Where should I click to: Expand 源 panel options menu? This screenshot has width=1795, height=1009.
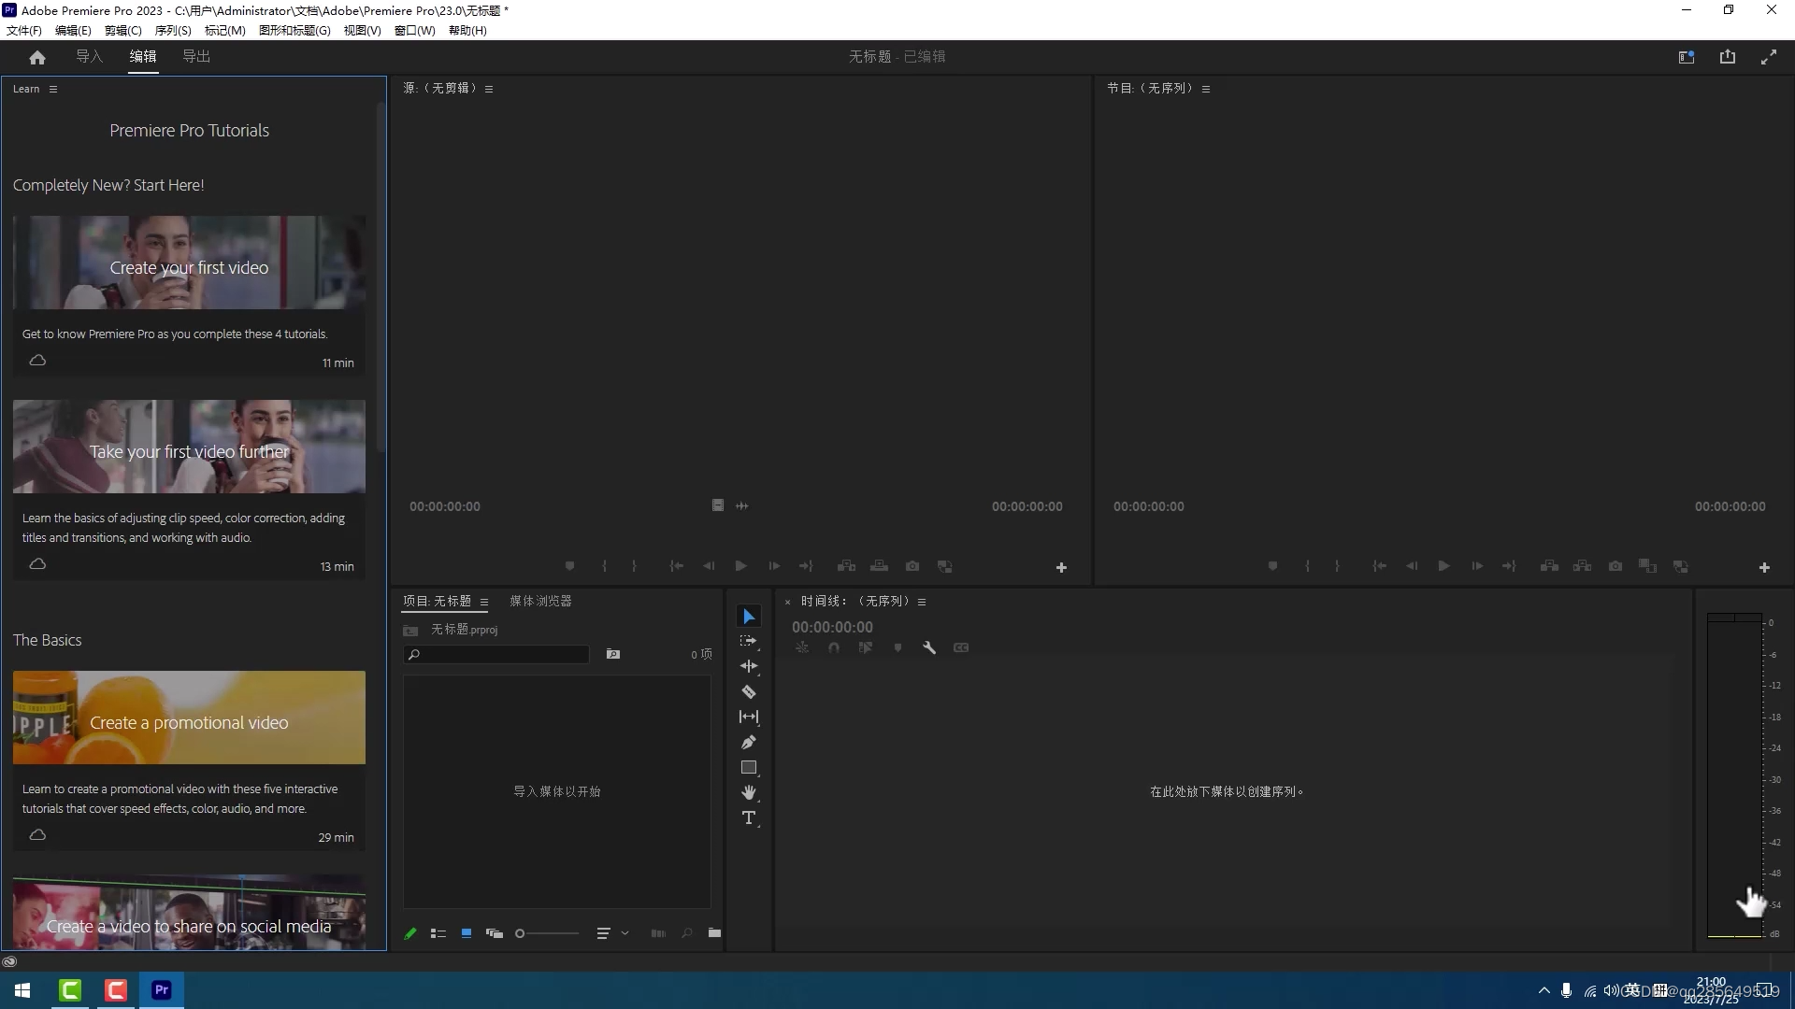coord(490,88)
